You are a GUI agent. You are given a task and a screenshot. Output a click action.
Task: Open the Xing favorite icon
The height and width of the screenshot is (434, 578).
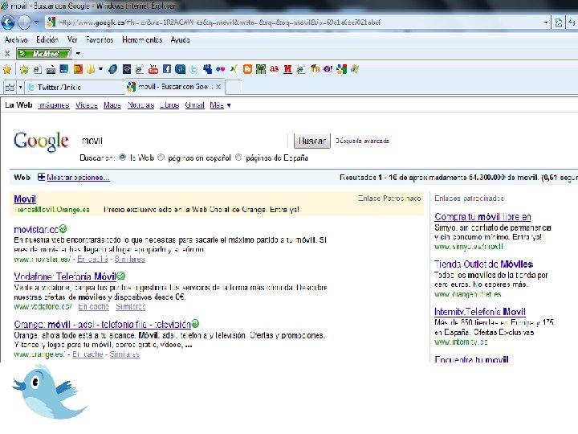(234, 69)
